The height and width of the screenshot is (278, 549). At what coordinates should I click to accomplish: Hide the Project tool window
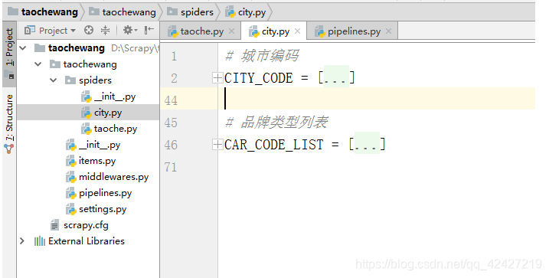[149, 31]
